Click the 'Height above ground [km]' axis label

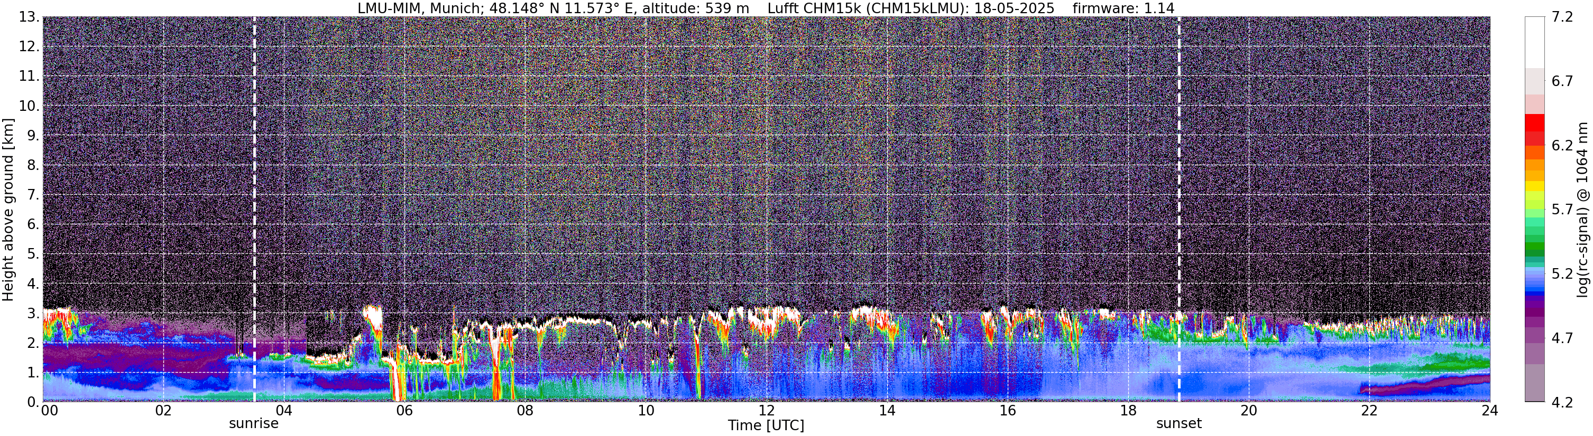(x=8, y=210)
